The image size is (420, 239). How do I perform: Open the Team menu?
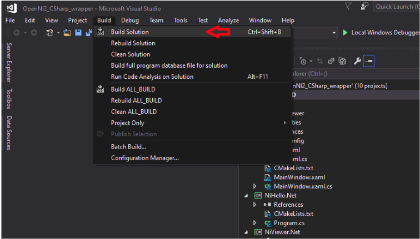(x=156, y=21)
